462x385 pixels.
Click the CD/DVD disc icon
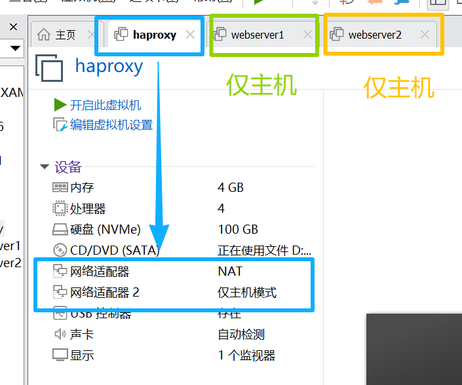click(60, 250)
